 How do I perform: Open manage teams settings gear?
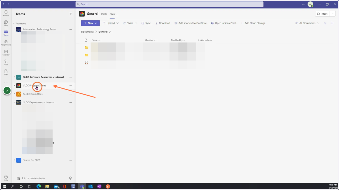(x=71, y=178)
